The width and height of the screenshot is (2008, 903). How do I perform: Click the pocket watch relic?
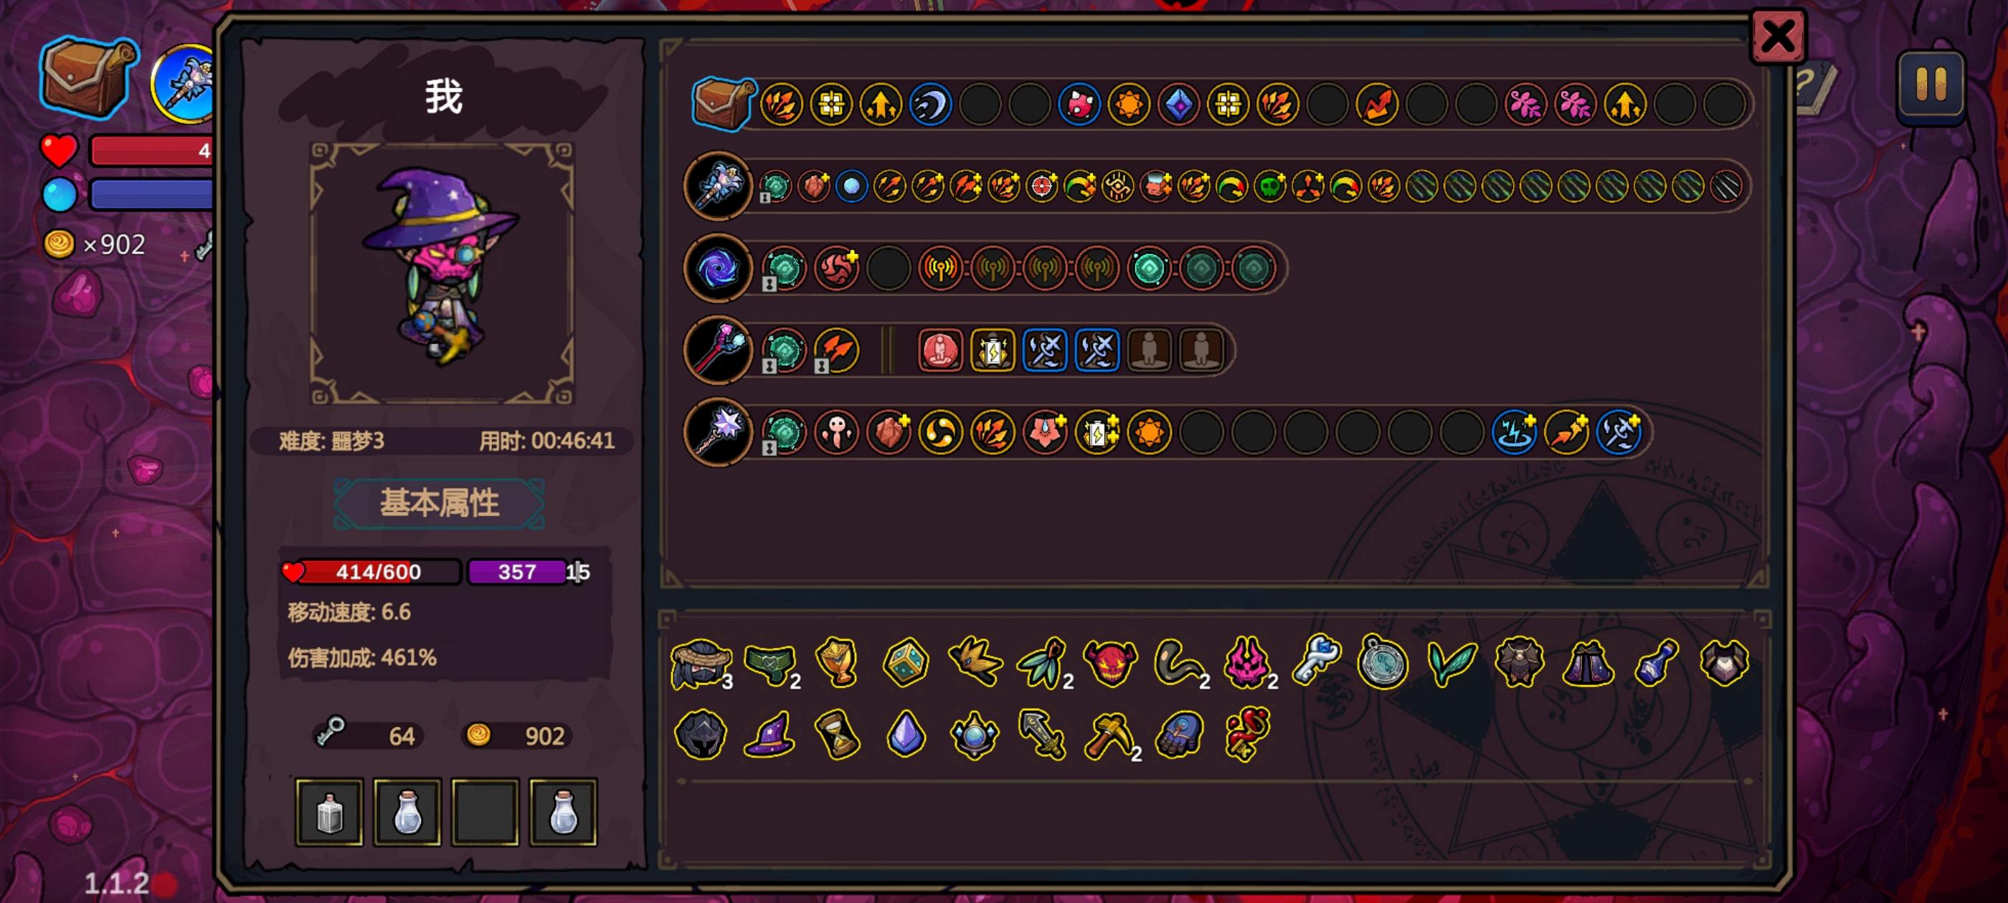(1382, 662)
